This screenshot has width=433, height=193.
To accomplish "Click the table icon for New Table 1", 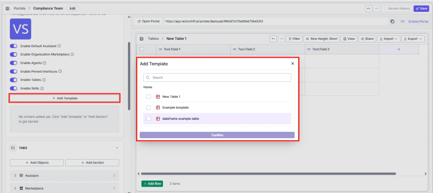I will (x=158, y=97).
